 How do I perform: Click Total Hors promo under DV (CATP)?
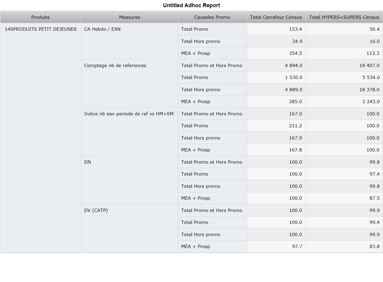coord(212,234)
